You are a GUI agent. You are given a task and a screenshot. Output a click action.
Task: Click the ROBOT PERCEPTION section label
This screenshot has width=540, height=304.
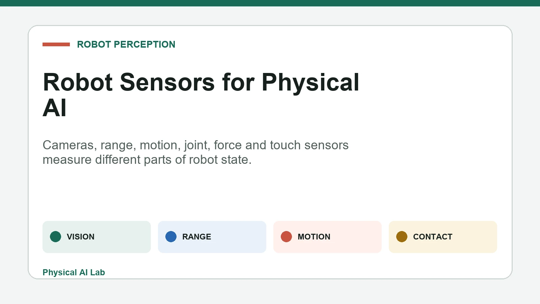click(x=126, y=44)
